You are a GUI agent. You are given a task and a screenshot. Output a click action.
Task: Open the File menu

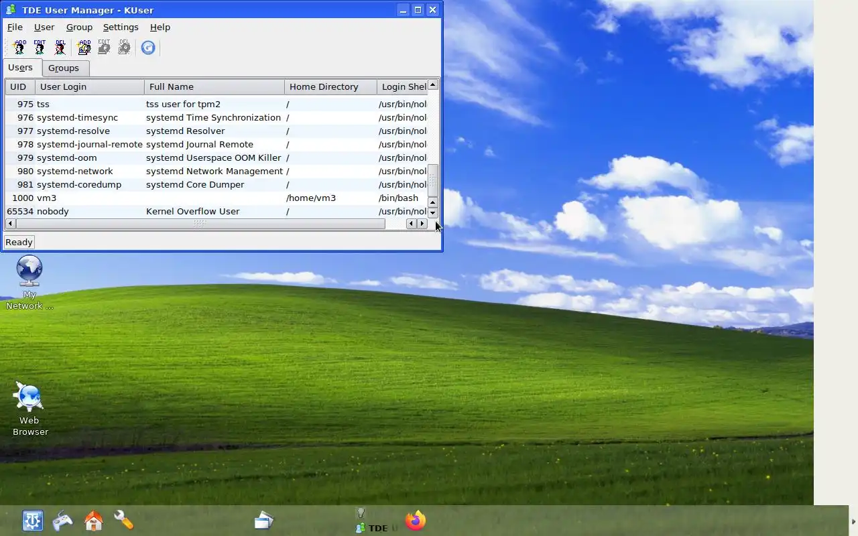click(x=15, y=27)
